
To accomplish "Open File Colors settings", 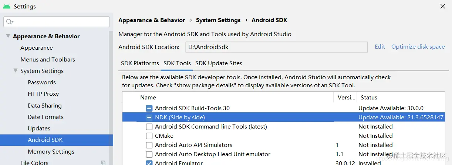I will point(34,162).
